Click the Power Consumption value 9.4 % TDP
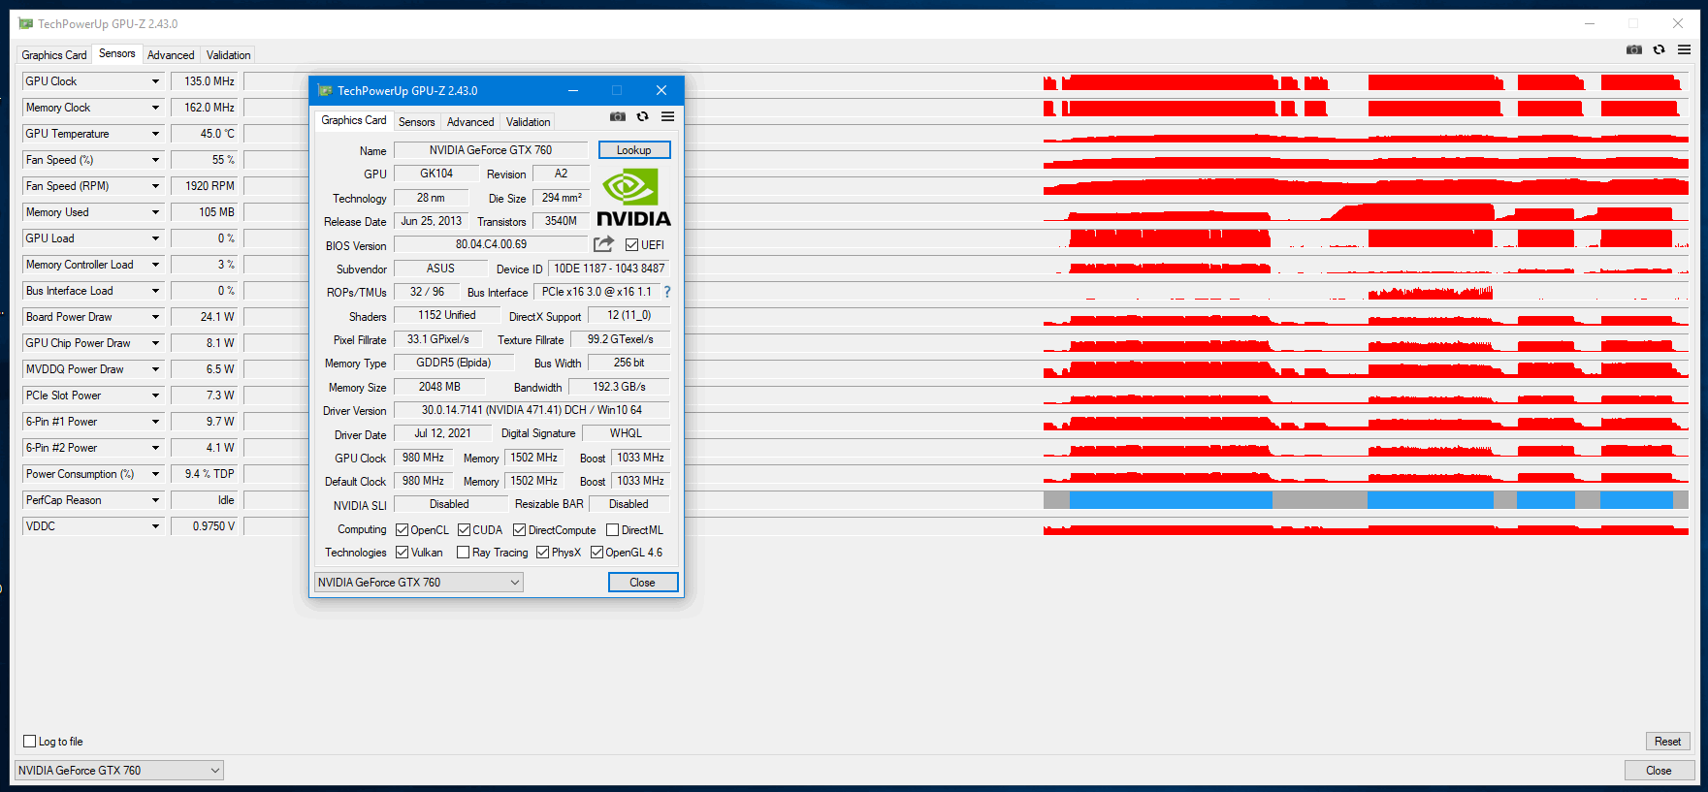1708x792 pixels. pyautogui.click(x=206, y=474)
